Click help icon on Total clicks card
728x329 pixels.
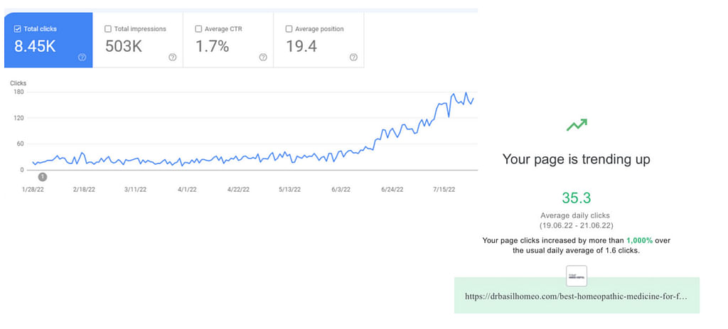pyautogui.click(x=82, y=58)
